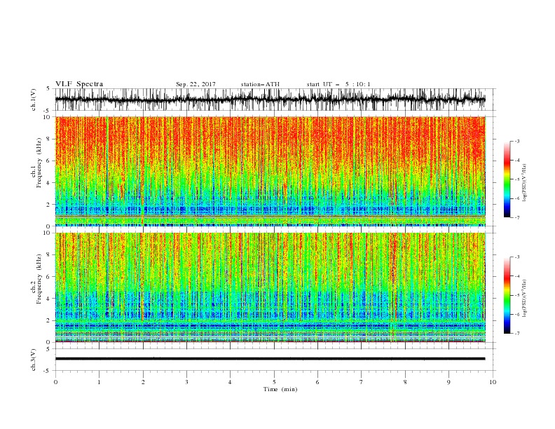This screenshot has height=429, width=555.
Task: Click the "ch.3(V)" axis label
Action: point(34,360)
